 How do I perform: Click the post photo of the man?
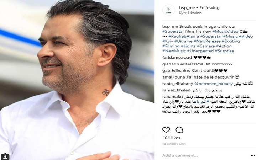pos(77,80)
